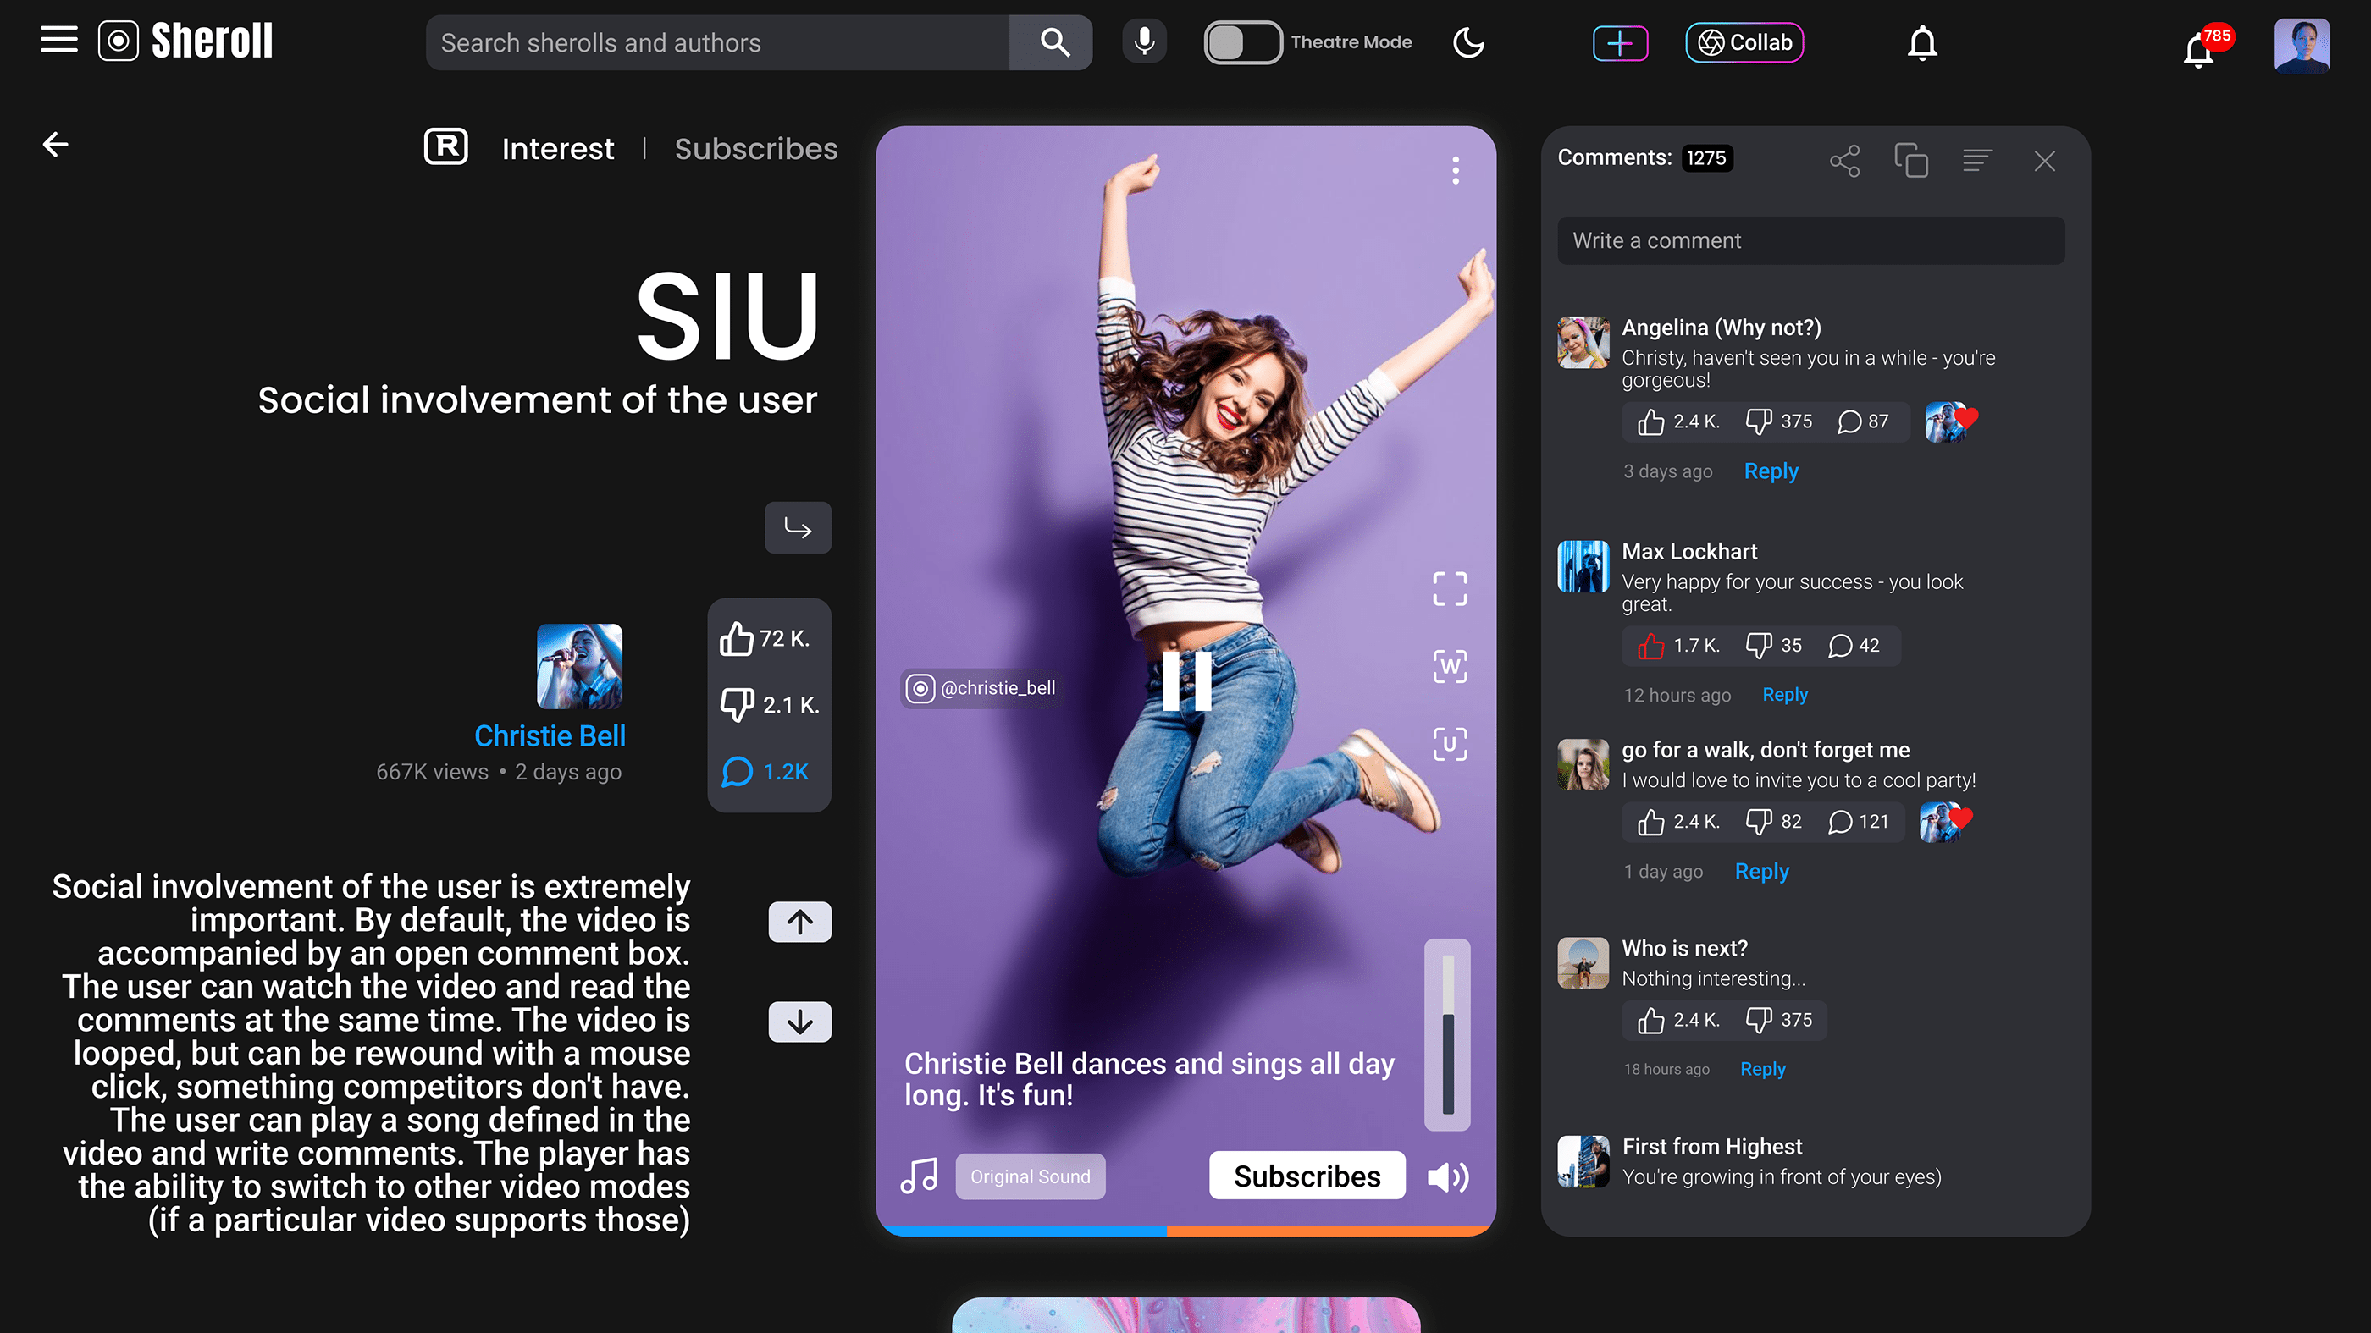The image size is (2371, 1333).
Task: Open the Collab button
Action: click(x=1744, y=42)
